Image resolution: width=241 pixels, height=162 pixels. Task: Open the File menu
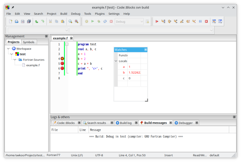click(9, 14)
